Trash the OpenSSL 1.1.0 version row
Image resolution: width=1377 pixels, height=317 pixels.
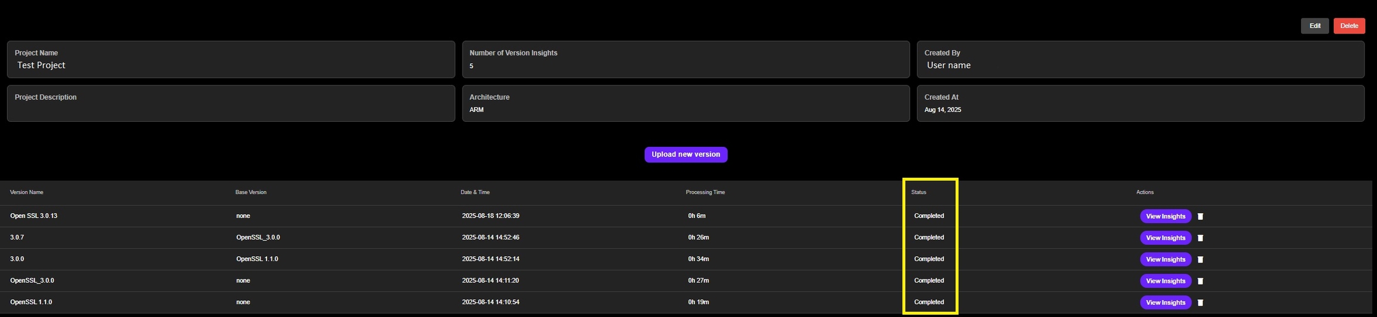click(x=1200, y=303)
